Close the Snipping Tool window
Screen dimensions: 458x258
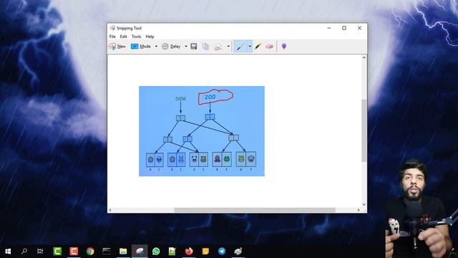pos(359,28)
